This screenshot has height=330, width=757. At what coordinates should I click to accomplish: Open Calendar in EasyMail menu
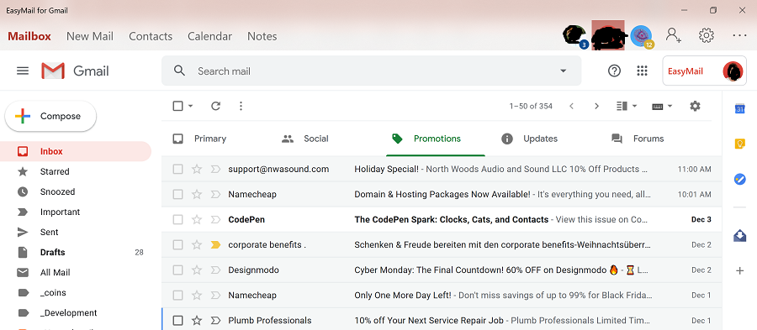pos(209,36)
